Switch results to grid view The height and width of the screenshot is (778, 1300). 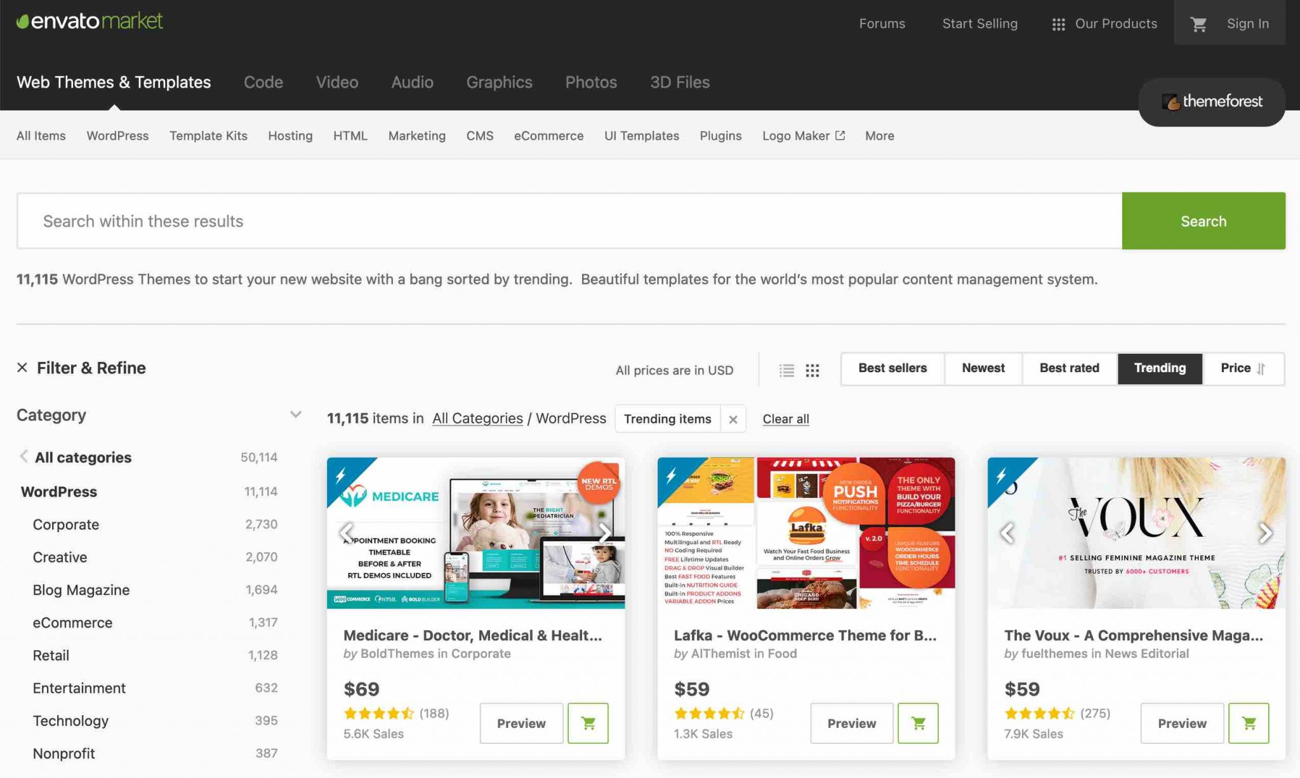812,370
